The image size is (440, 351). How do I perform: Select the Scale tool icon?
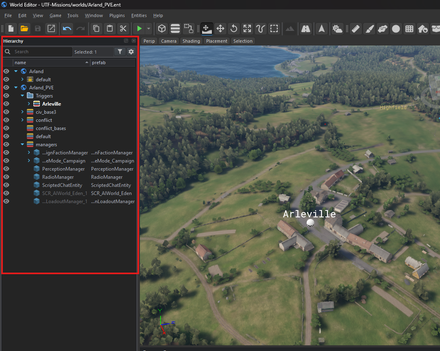247,28
